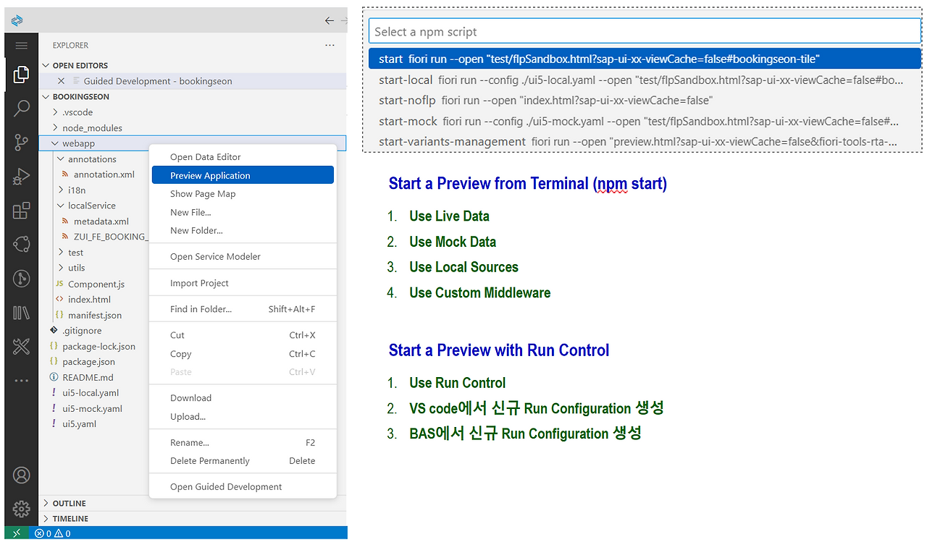Click the Business Application Studio logo
The height and width of the screenshot is (545, 927).
(18, 20)
